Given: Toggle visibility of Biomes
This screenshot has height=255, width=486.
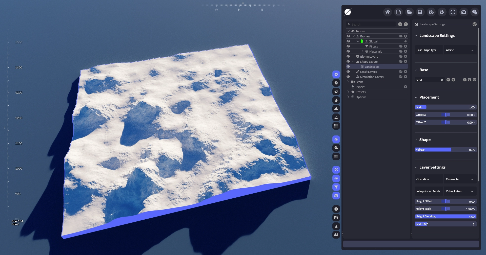Looking at the screenshot, I should pos(348,36).
